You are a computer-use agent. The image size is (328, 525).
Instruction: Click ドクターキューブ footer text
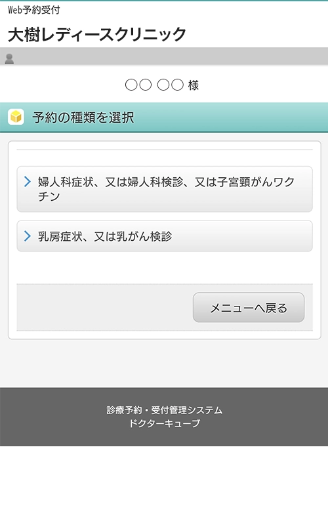click(x=165, y=423)
